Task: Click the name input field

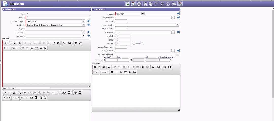Action: [58, 18]
